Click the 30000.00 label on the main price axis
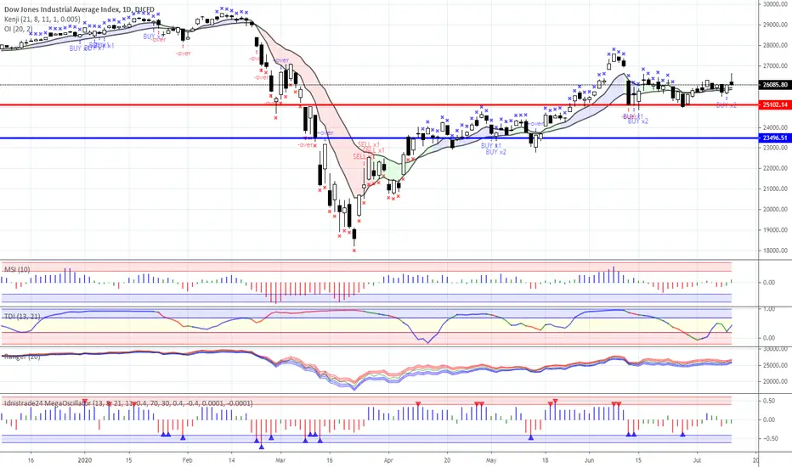Viewport: 792px width, 467px height. pyautogui.click(x=775, y=4)
